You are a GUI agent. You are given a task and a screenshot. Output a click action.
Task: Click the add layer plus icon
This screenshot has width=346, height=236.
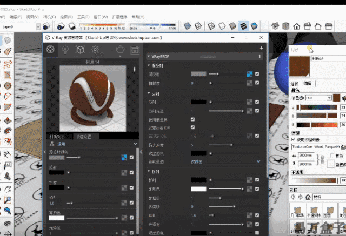click(261, 48)
